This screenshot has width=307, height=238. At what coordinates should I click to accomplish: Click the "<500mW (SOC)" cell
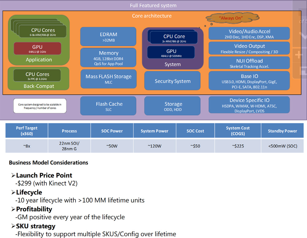click(282, 146)
